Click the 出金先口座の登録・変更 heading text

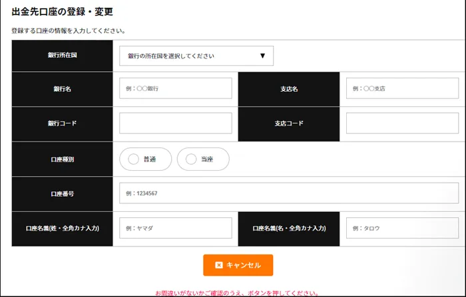63,11
